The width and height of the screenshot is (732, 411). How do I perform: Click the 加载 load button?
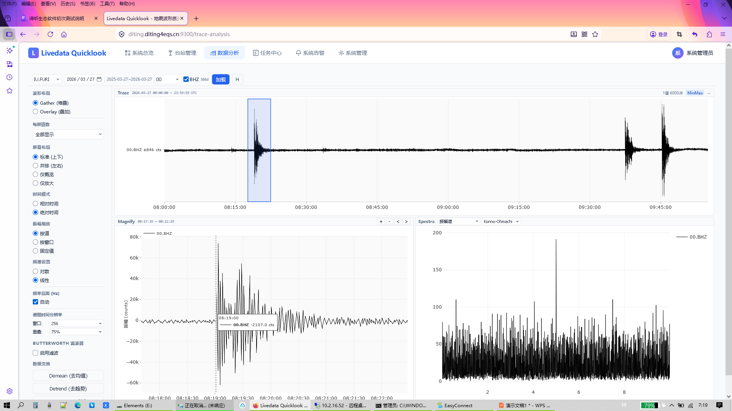pyautogui.click(x=221, y=79)
